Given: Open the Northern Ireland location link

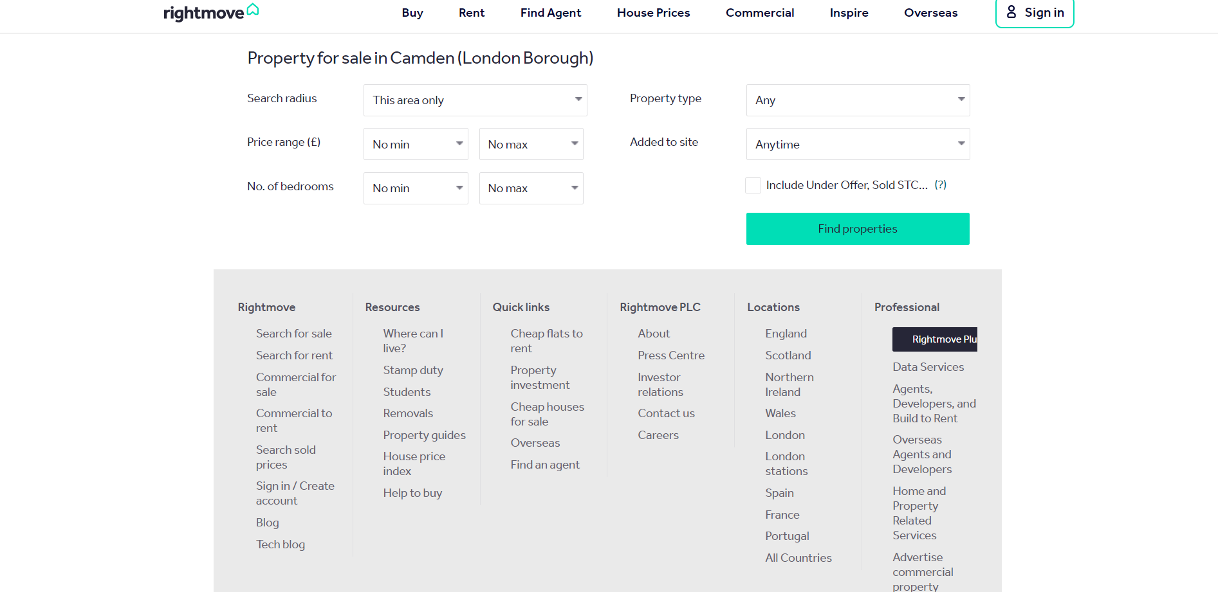Looking at the screenshot, I should 789,384.
